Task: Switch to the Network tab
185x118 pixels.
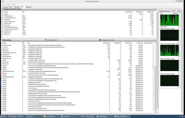Action: [28, 7]
